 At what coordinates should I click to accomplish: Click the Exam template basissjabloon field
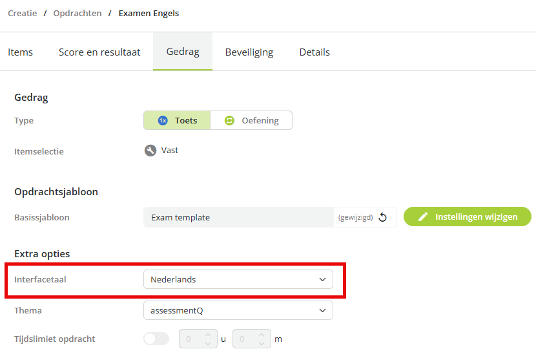click(238, 217)
